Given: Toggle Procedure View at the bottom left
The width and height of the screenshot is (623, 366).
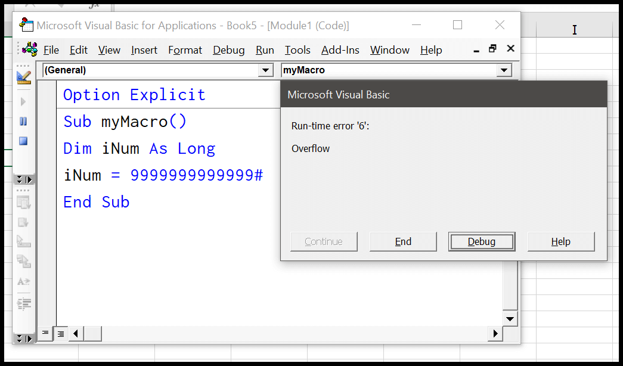Looking at the screenshot, I should [x=45, y=334].
